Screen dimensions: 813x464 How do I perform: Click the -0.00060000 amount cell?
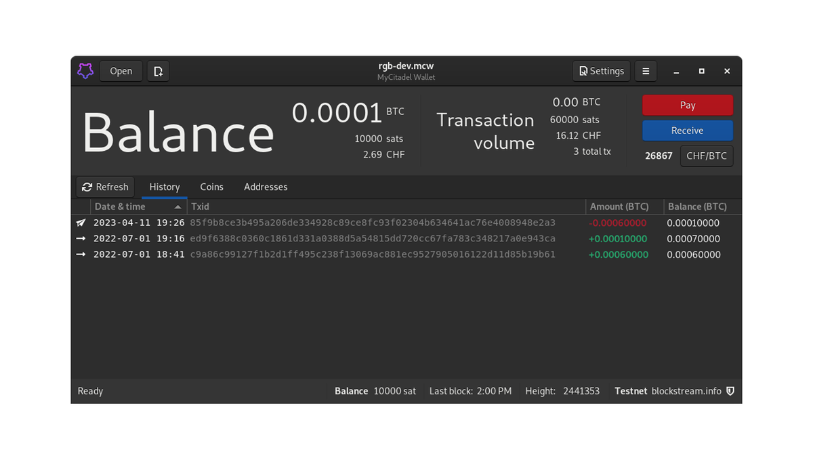[x=618, y=223]
